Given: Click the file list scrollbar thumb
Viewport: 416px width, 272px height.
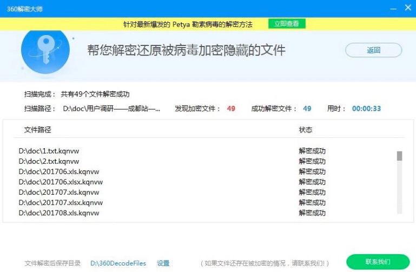Looking at the screenshot, I should coord(400,156).
